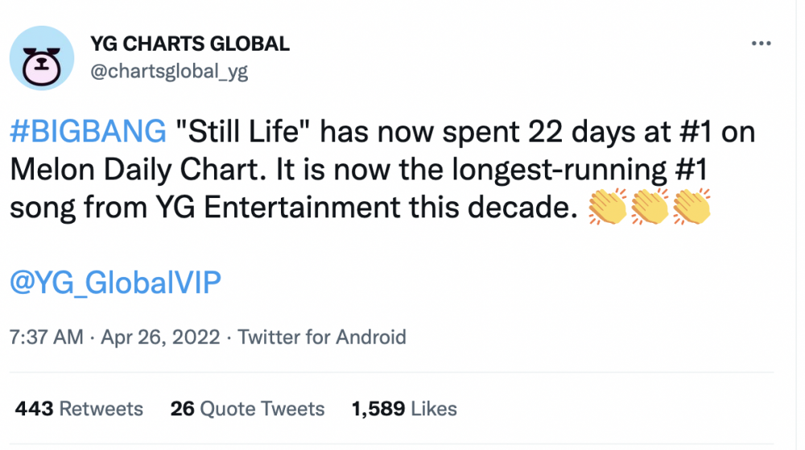
Task: Click the Apr 26, 2022 date
Action: [160, 337]
